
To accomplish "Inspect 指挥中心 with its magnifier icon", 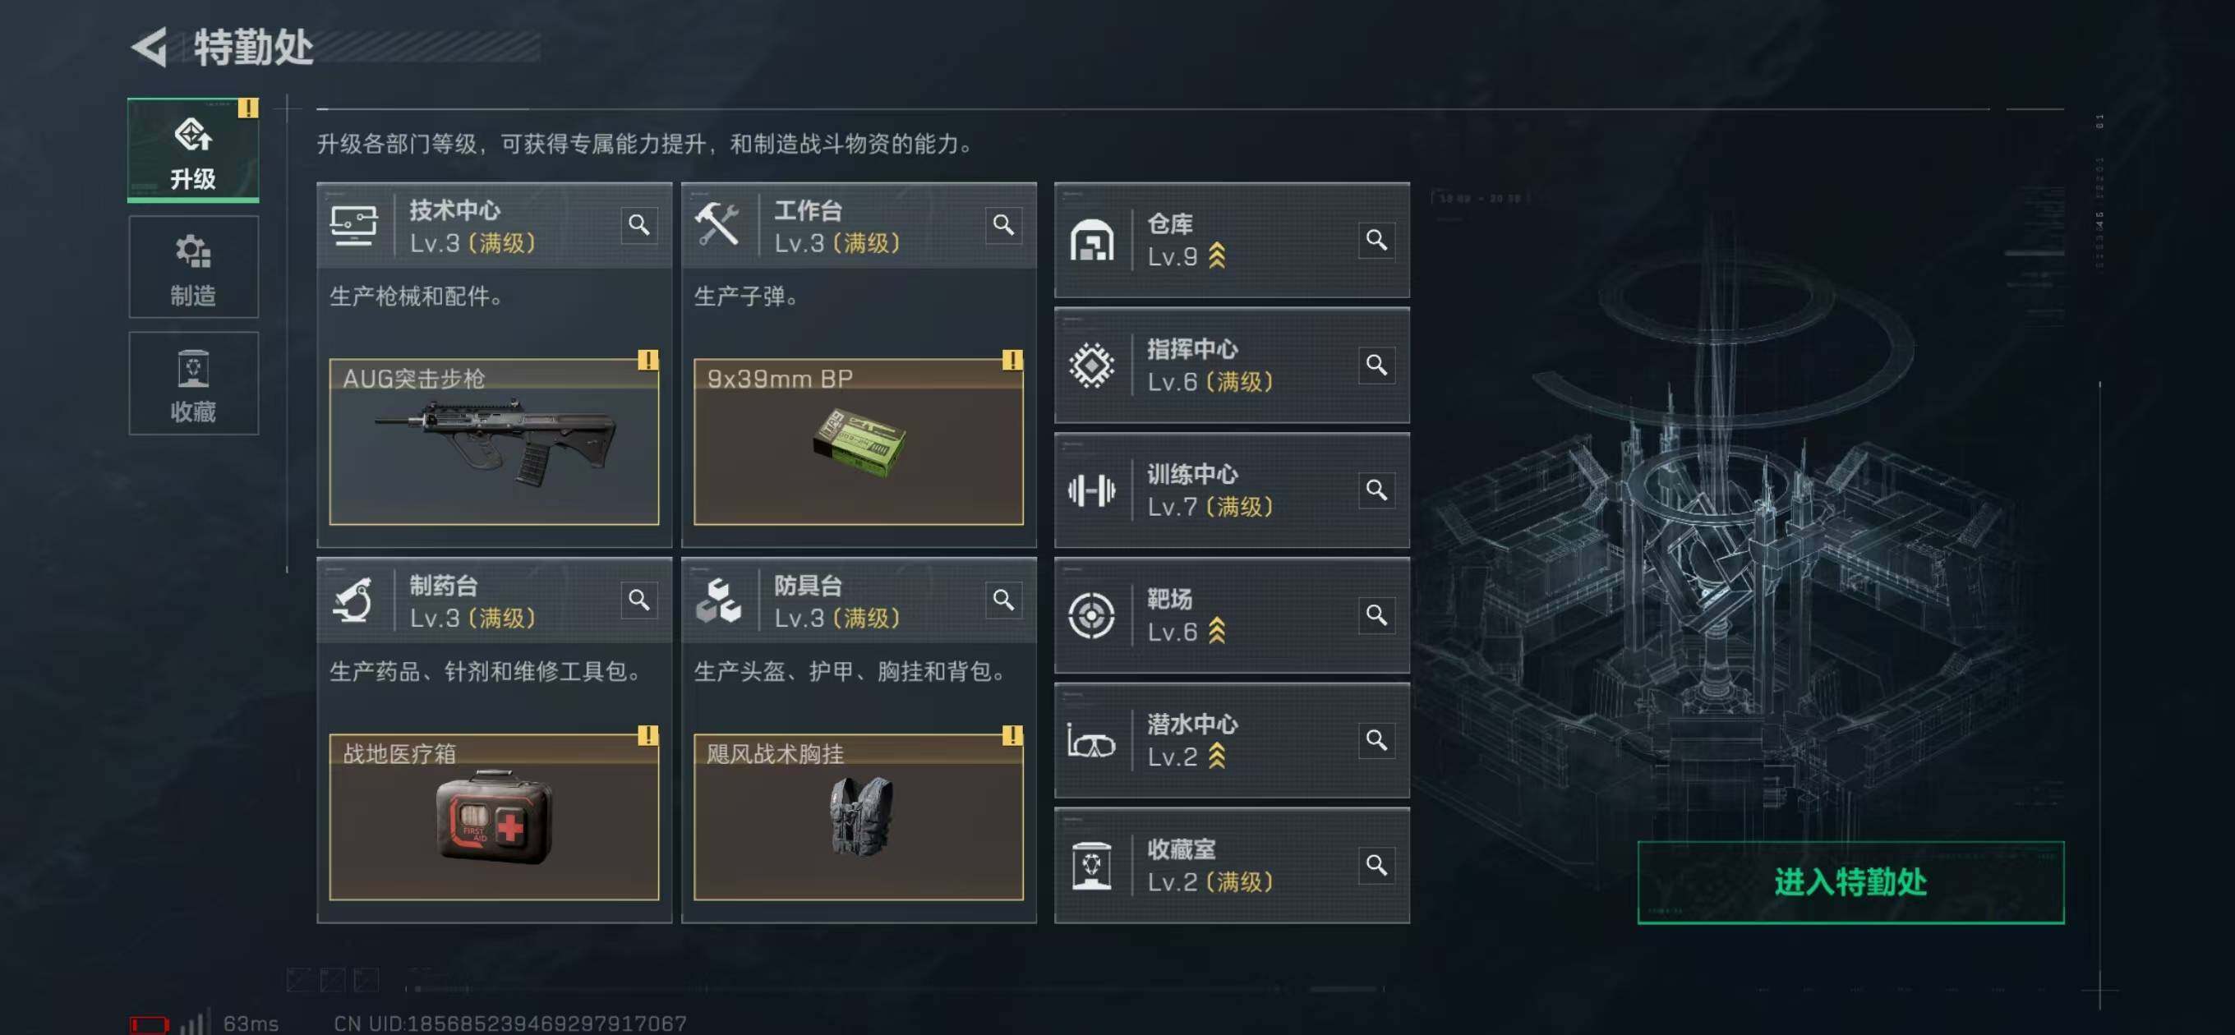I will click(1377, 366).
